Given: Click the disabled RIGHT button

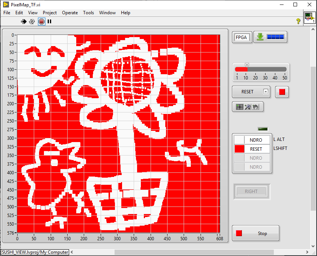Looking at the screenshot, I should 251,191.
